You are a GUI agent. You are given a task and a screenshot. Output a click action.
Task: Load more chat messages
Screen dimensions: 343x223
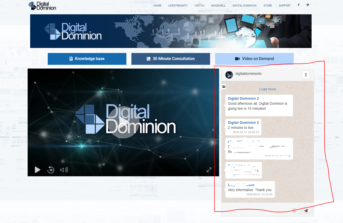[268, 89]
